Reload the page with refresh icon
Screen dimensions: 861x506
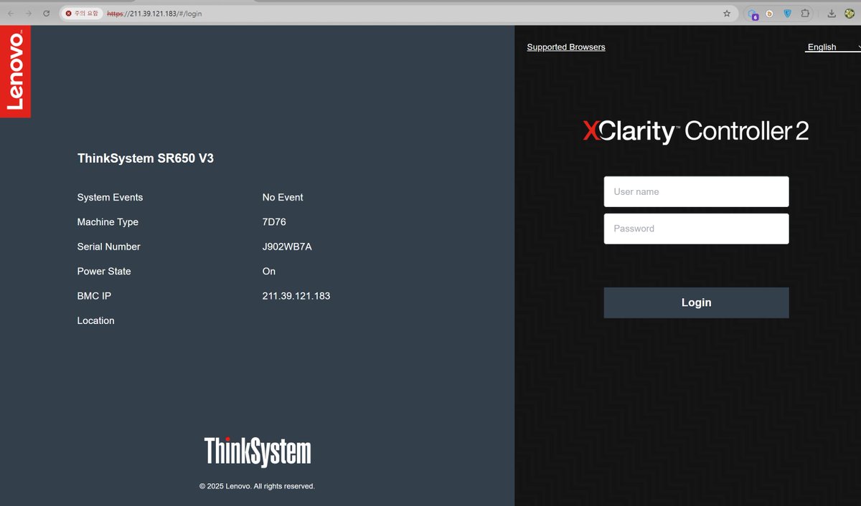[x=47, y=13]
